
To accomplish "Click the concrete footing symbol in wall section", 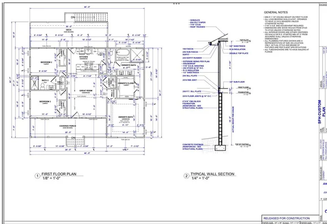I will coord(219,148).
